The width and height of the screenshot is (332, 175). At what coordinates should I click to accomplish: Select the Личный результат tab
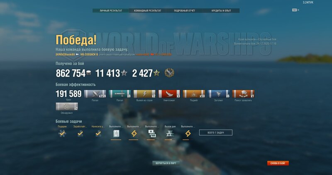point(111,11)
